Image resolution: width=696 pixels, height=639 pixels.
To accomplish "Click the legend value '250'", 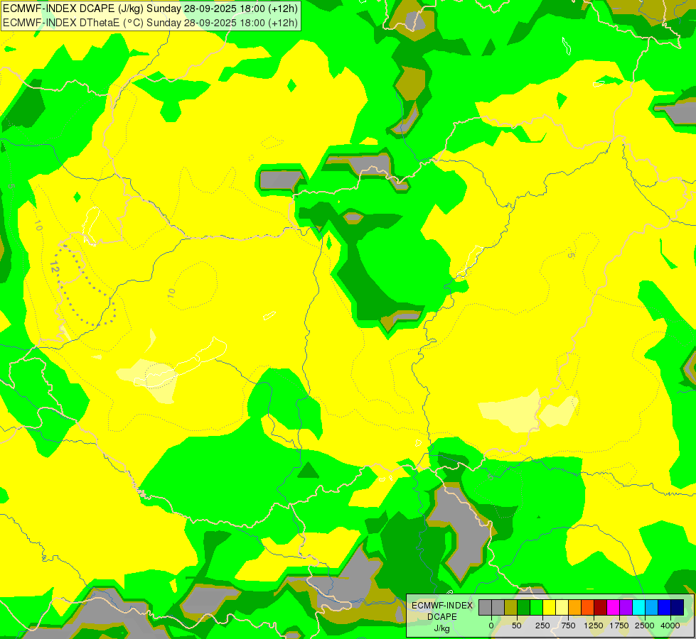I will (x=542, y=626).
